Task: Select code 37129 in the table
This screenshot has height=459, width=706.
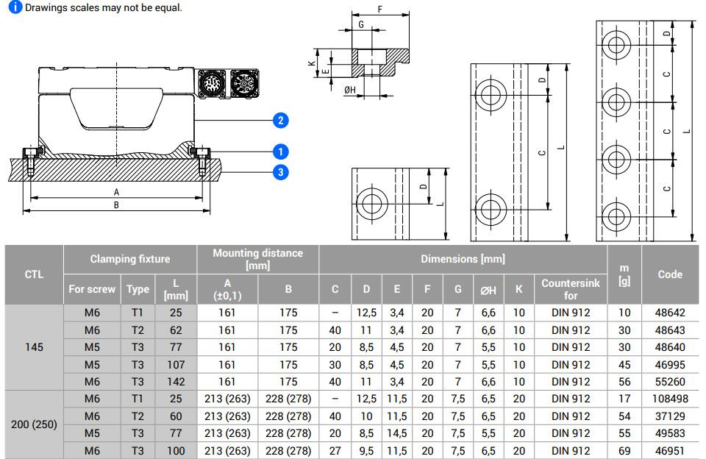Action: [670, 416]
